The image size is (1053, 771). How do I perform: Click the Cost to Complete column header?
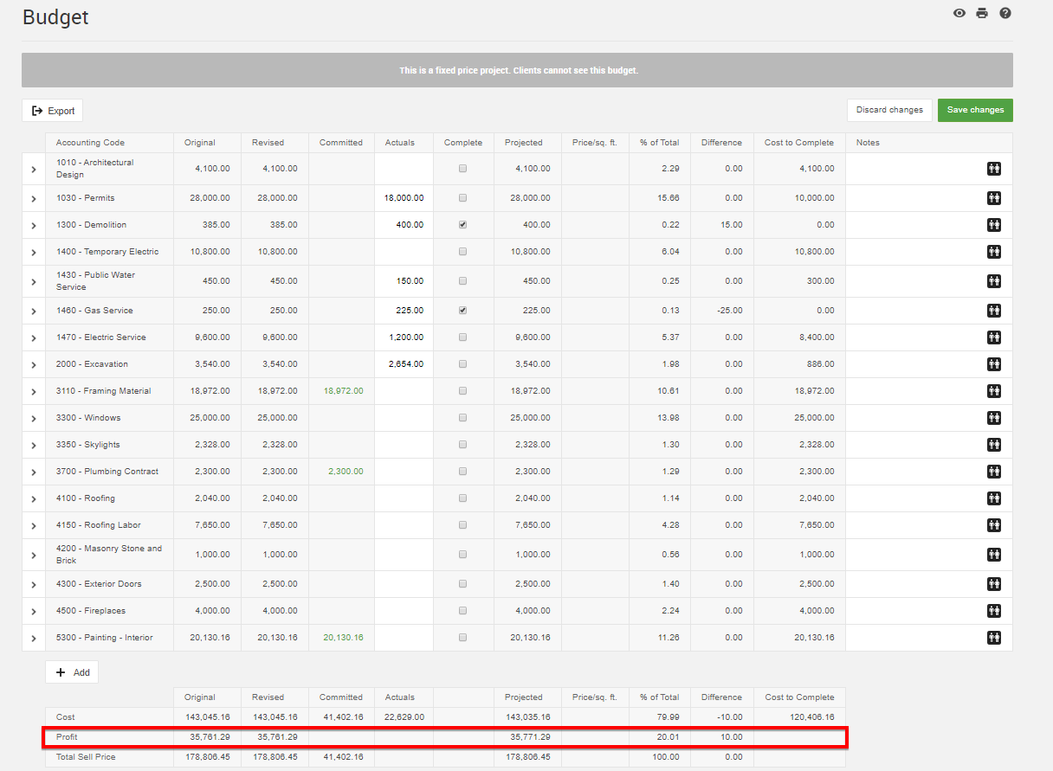point(798,143)
